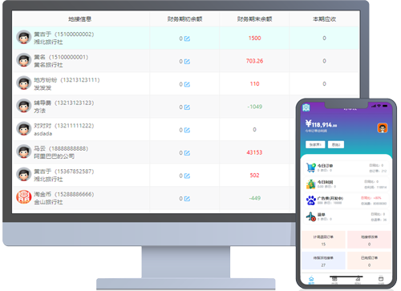Click the airplane 退单 icon
Screen dimensions: 401x291
311,216
